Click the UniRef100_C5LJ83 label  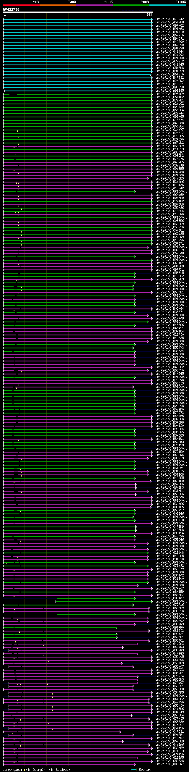(170, 663)
